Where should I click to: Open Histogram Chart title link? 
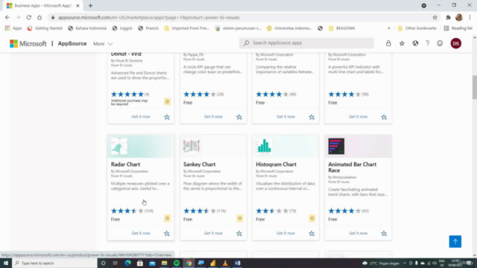[276, 165]
